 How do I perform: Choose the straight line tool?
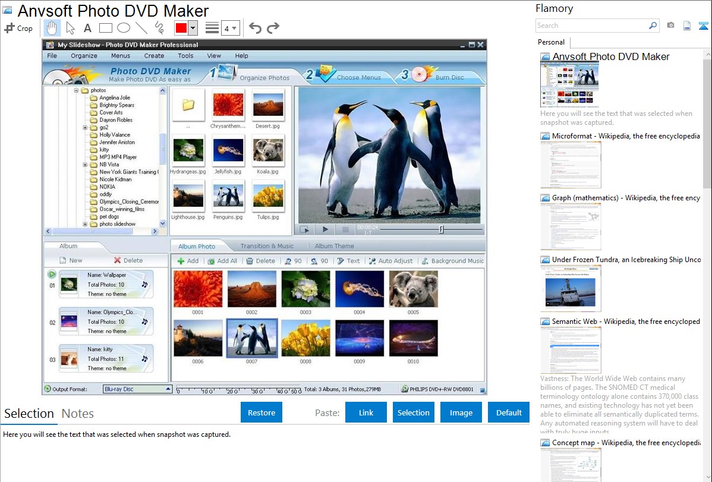coord(141,28)
